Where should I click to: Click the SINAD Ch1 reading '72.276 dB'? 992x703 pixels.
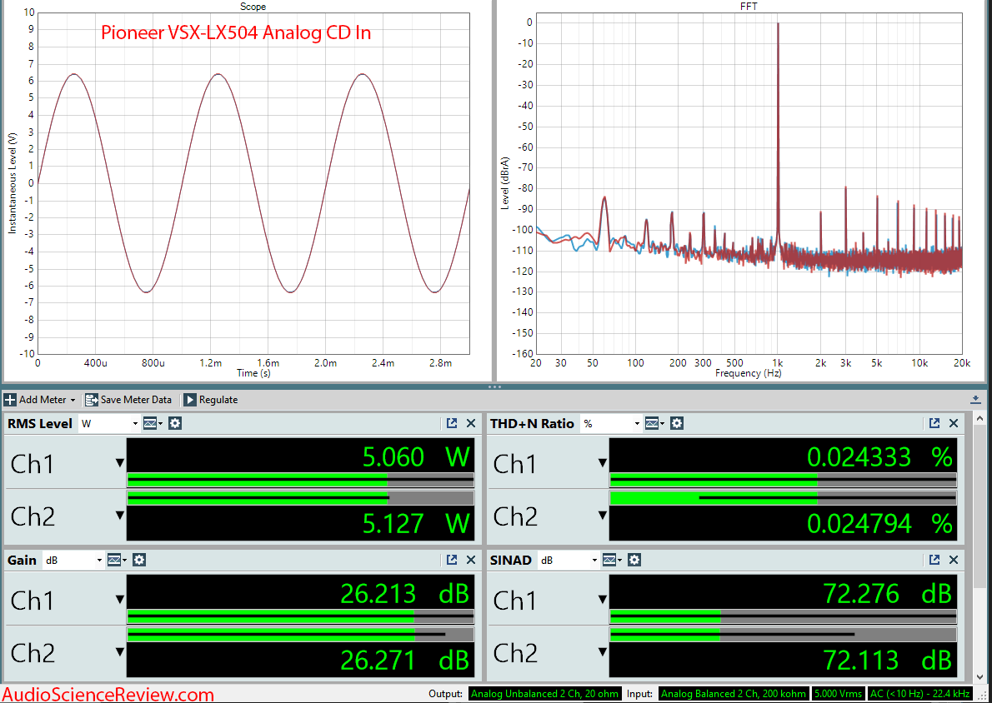point(888,593)
